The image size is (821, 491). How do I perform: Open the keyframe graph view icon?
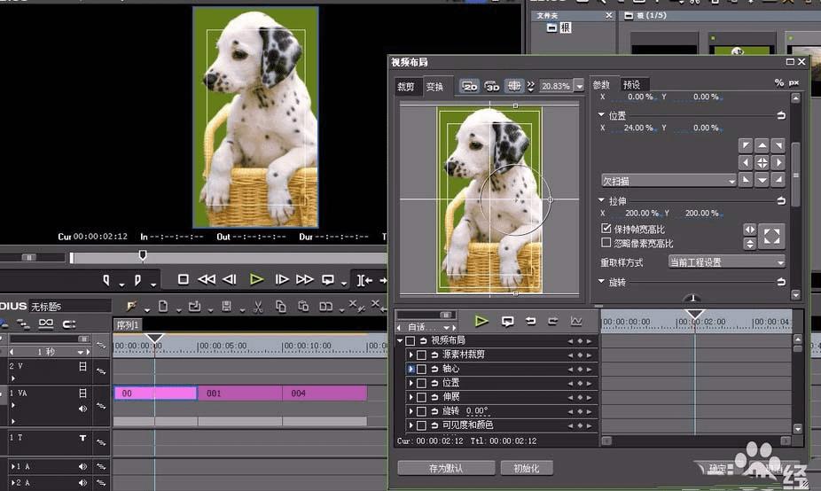click(x=576, y=321)
